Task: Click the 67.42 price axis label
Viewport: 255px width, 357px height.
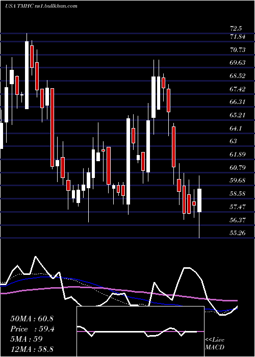Action: tap(238, 89)
